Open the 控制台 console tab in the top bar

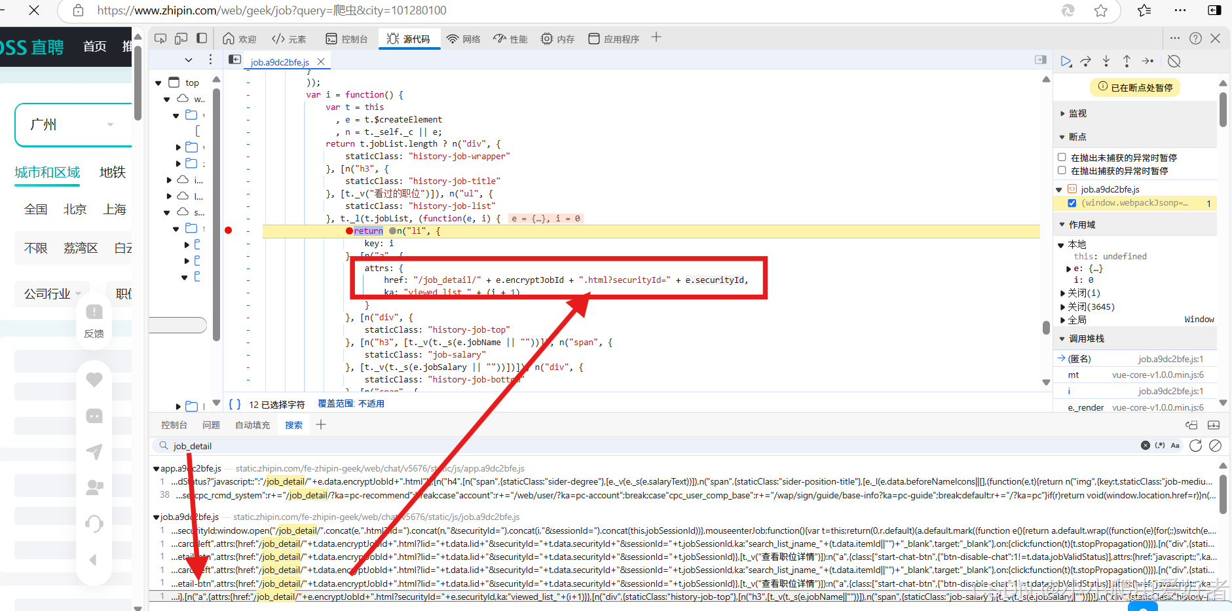[347, 39]
